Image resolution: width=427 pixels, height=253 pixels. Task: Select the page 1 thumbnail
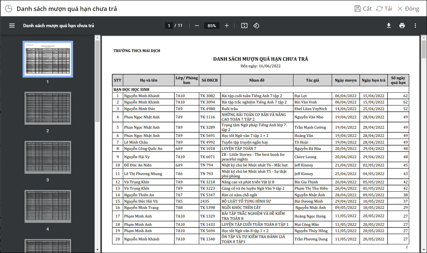point(47,59)
